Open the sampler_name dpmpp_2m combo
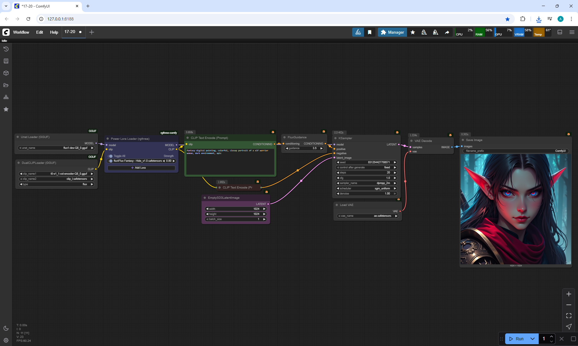The image size is (578, 346). coord(366,183)
